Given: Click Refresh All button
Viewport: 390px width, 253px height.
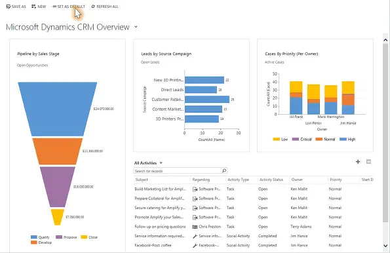Looking at the screenshot, I should click(x=105, y=7).
